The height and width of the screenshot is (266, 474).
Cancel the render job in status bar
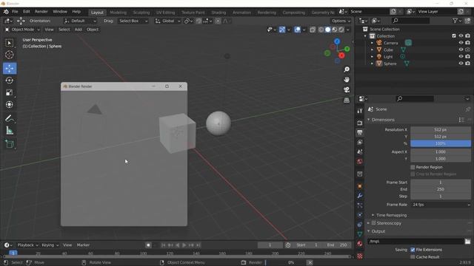(x=310, y=263)
